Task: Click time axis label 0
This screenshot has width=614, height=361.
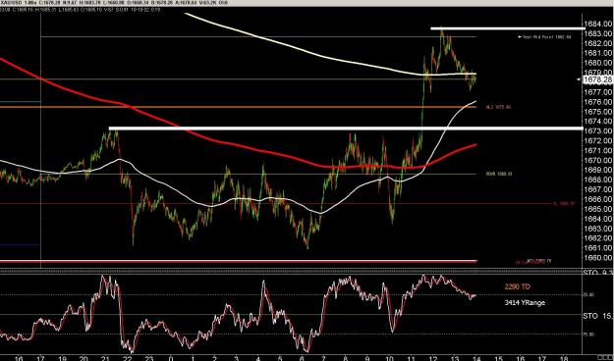Action: pyautogui.click(x=171, y=358)
